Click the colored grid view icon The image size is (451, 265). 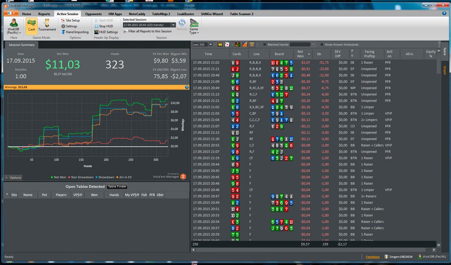pos(237,44)
